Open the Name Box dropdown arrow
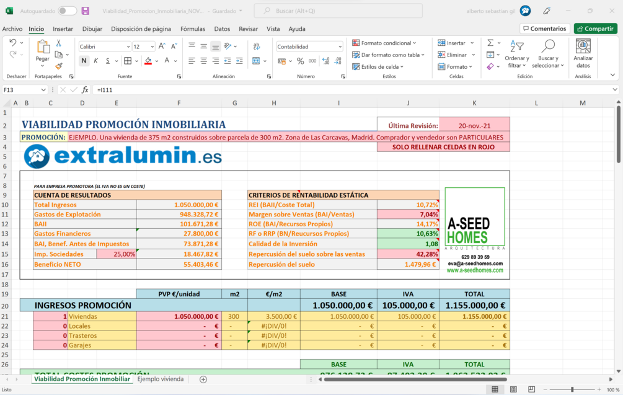The width and height of the screenshot is (623, 395). (43, 90)
